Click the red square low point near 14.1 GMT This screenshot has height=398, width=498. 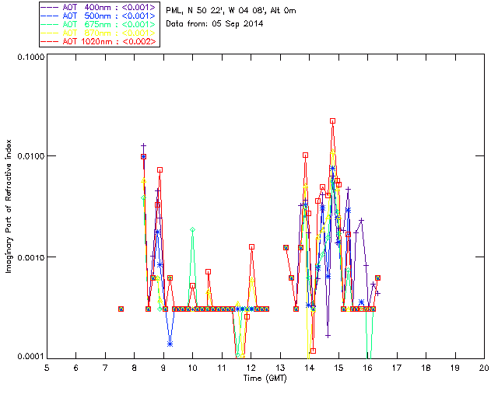coord(313,351)
